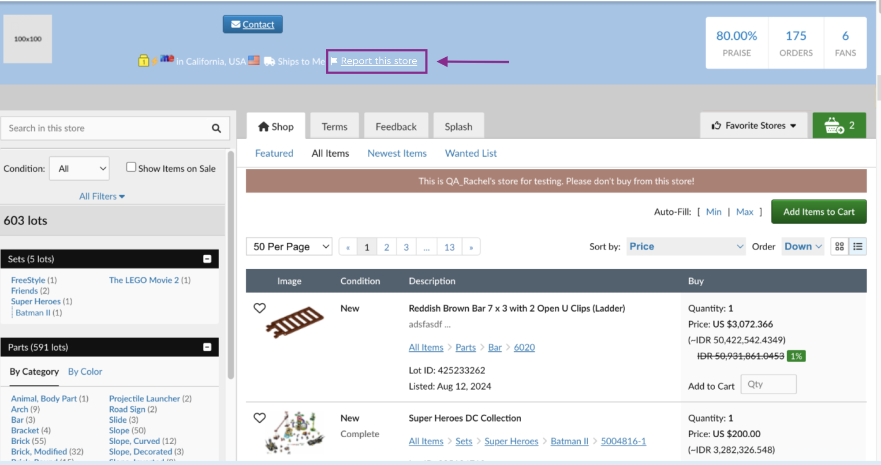
Task: Open the Condition dropdown
Action: tap(79, 169)
